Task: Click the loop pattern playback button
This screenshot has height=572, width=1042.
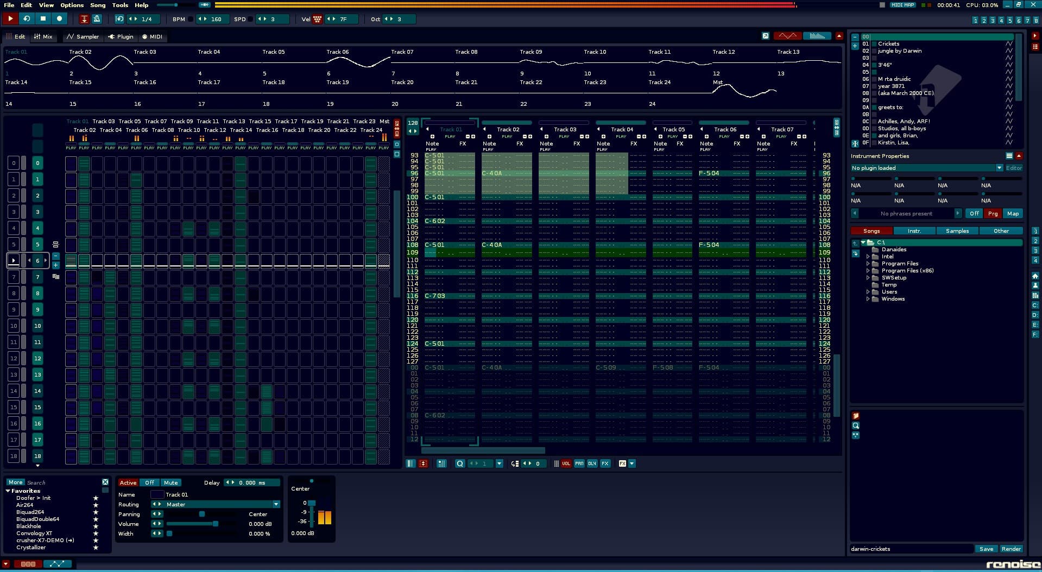Action: click(27, 18)
